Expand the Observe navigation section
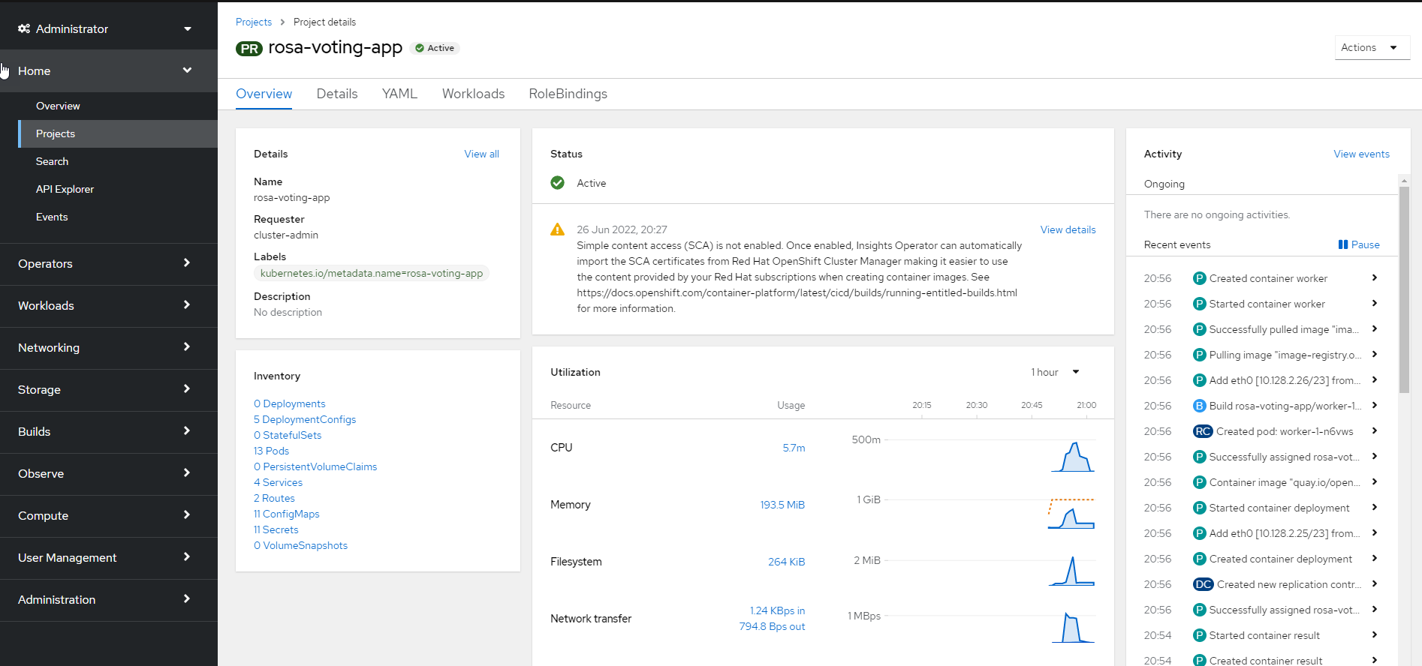Viewport: 1422px width, 666px height. click(x=109, y=473)
